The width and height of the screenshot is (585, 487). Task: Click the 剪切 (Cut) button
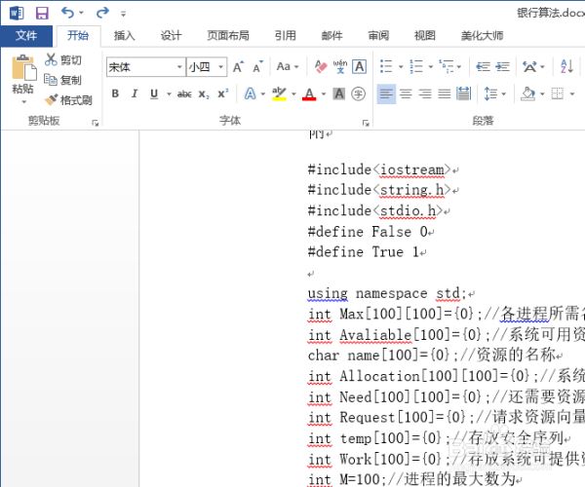(63, 60)
